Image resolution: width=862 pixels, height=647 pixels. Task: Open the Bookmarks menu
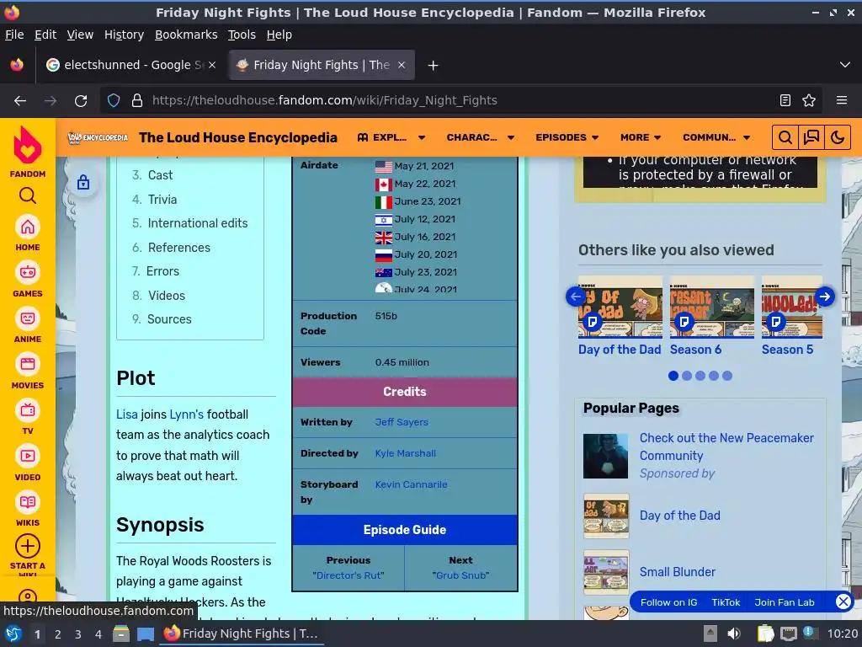coord(186,35)
